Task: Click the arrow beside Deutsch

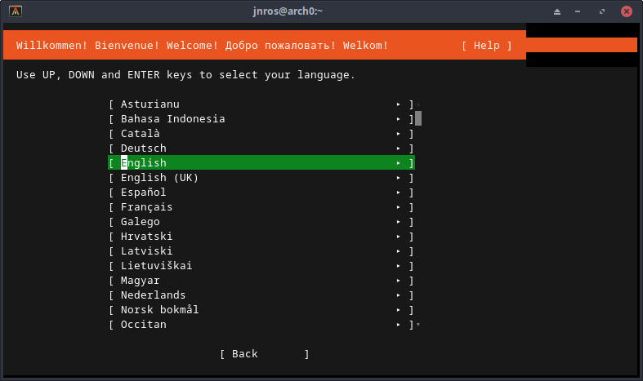Action: point(398,148)
